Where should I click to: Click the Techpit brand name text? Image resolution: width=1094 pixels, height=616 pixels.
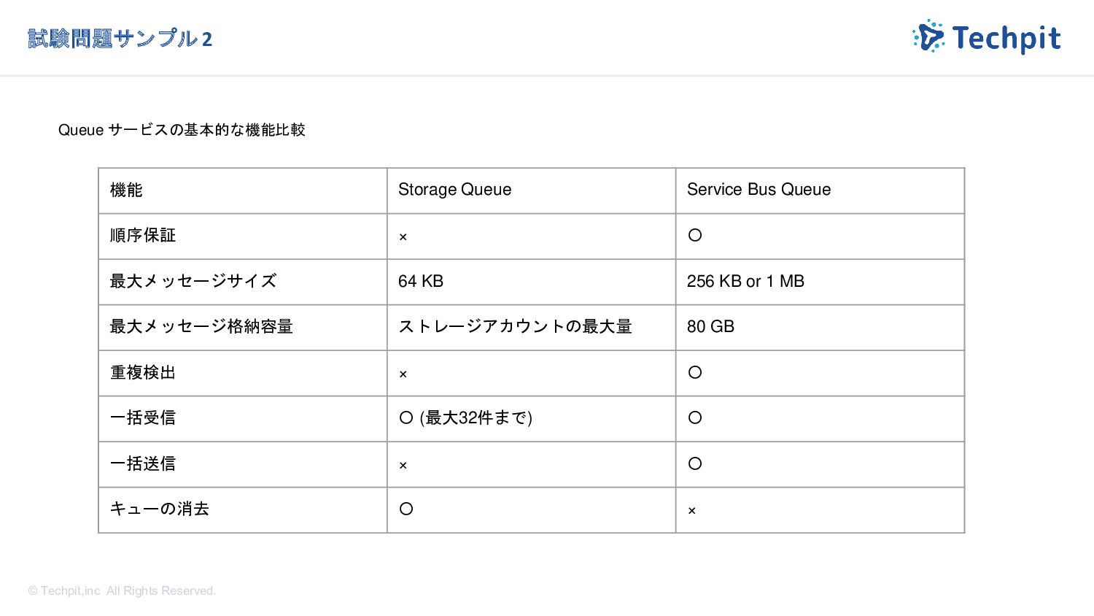[1006, 38]
